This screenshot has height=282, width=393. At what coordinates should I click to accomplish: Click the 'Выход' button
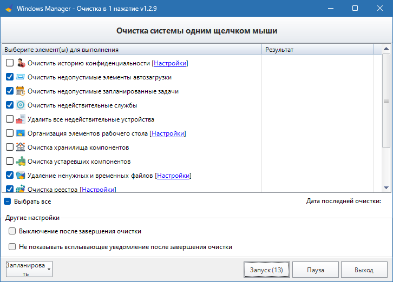coord(364,270)
